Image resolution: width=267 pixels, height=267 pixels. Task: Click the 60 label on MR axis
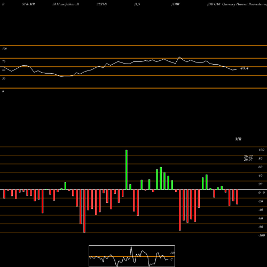(x=261, y=167)
